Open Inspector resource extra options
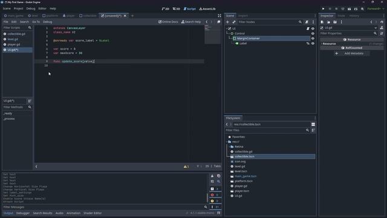 pyautogui.click(x=341, y=22)
